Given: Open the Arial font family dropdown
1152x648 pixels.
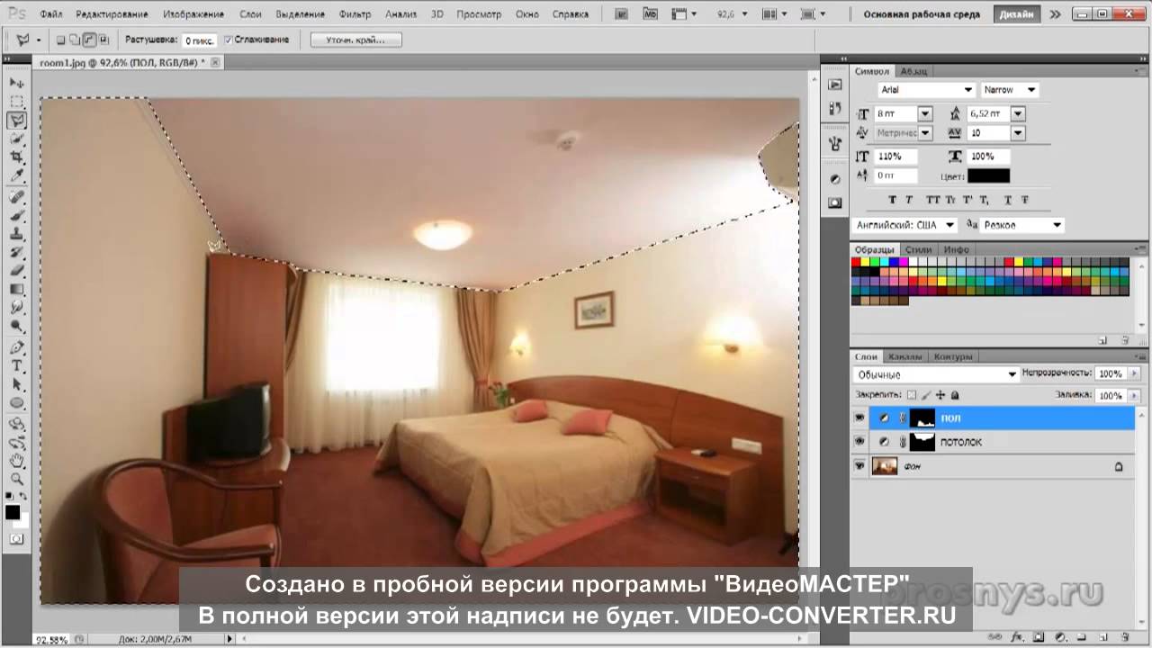Looking at the screenshot, I should point(968,90).
